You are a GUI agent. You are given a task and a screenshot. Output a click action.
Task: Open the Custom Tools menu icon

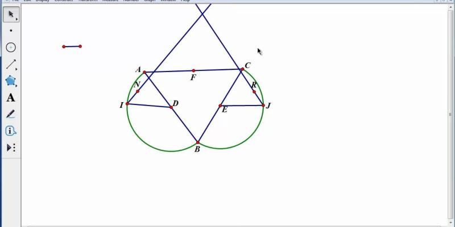coord(11,148)
